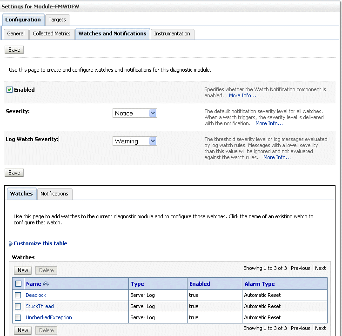The image size is (342, 336).
Task: Tick the UncheckedException row checkbox
Action: tap(18, 317)
